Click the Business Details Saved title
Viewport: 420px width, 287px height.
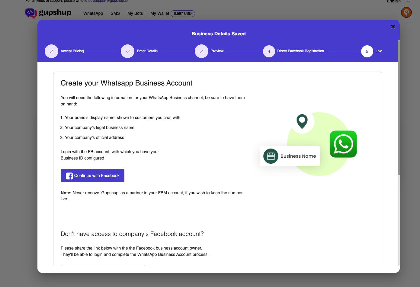(x=219, y=34)
